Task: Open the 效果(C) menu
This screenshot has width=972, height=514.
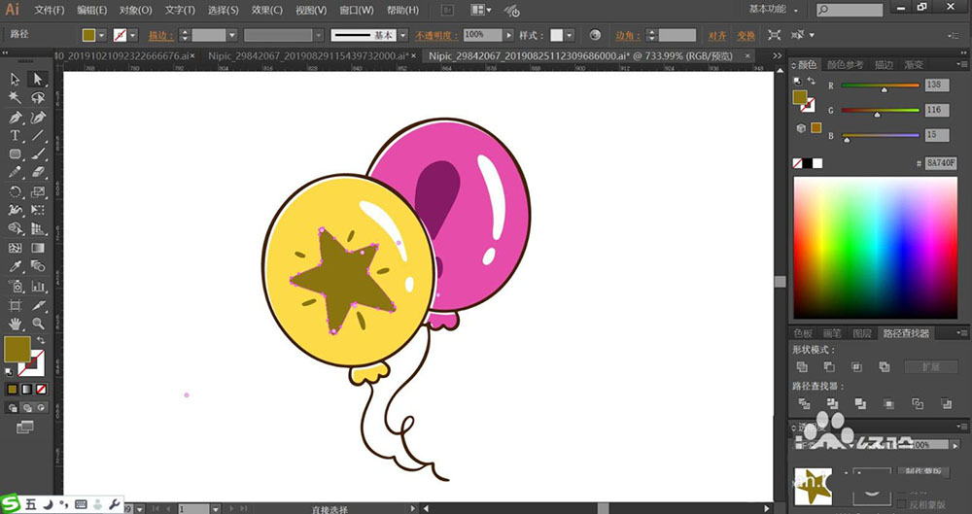Action: (267, 10)
